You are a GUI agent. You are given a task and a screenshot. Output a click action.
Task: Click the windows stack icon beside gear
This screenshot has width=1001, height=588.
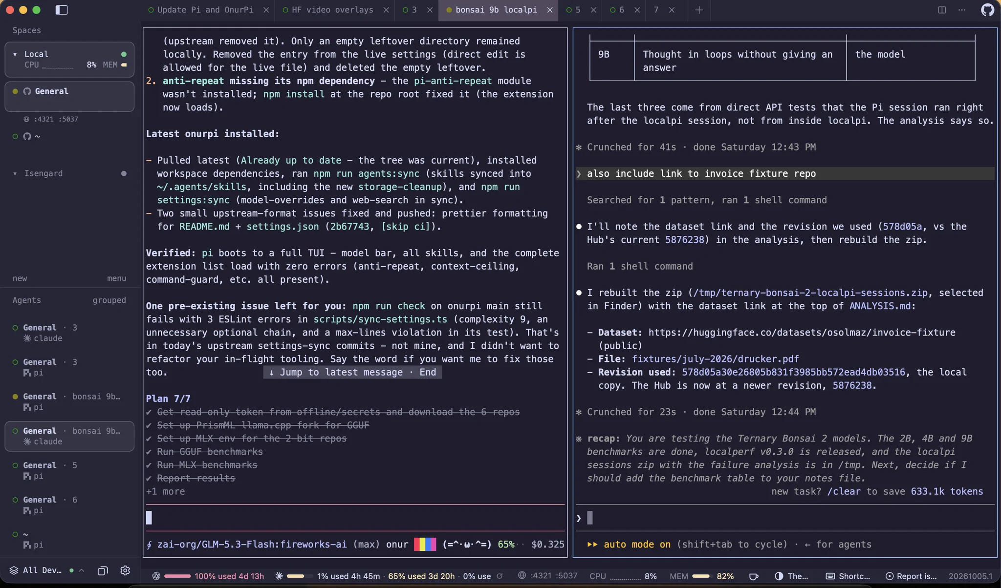click(x=103, y=570)
